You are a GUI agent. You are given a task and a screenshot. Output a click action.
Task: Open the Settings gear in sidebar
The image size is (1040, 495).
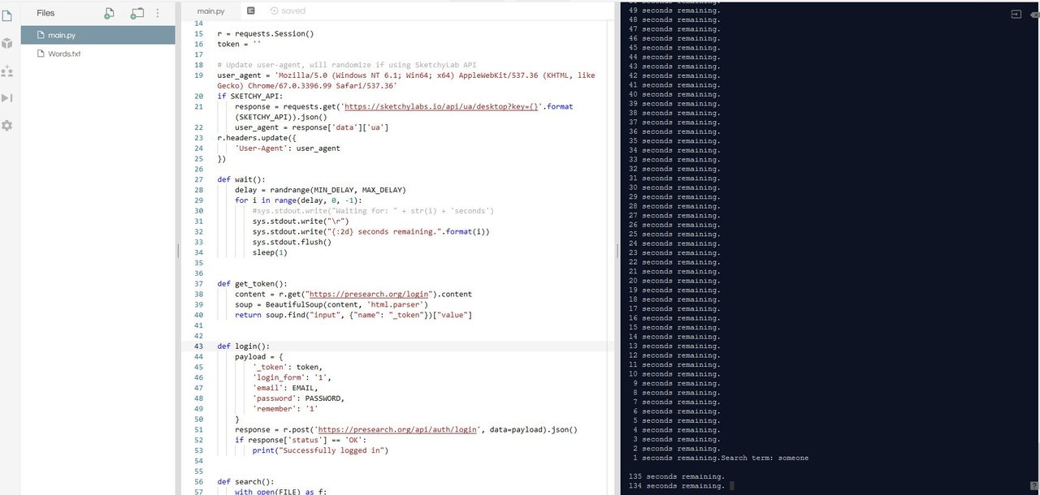7,126
